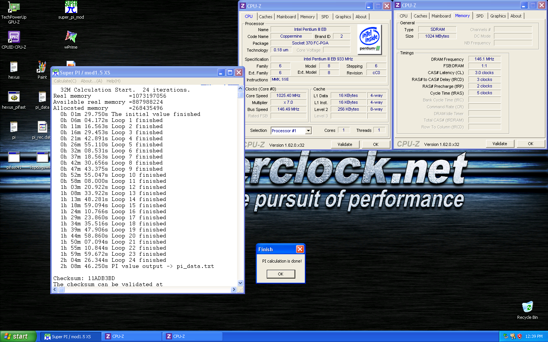Image resolution: width=548 pixels, height=342 pixels.
Task: Select pi text file icon
Action: tap(14, 130)
